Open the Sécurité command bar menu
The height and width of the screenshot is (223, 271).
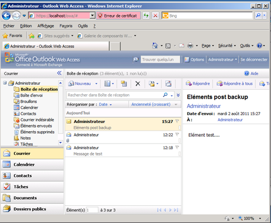pyautogui.click(x=227, y=45)
